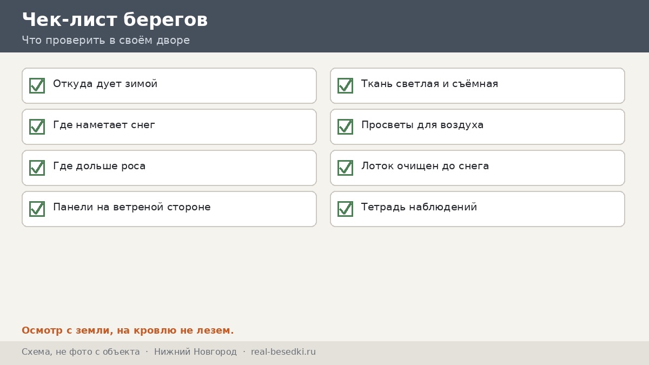
Task: Click footer text 'Схема, не фото с объекта'
Action: (81, 352)
